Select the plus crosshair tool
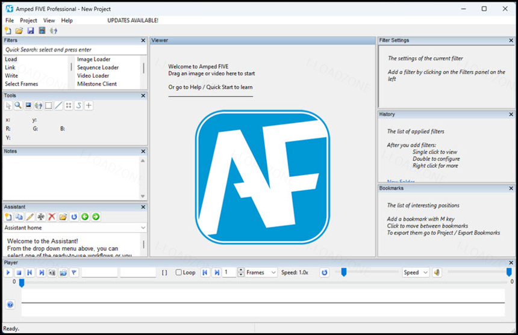The height and width of the screenshot is (335, 518). tap(89, 105)
